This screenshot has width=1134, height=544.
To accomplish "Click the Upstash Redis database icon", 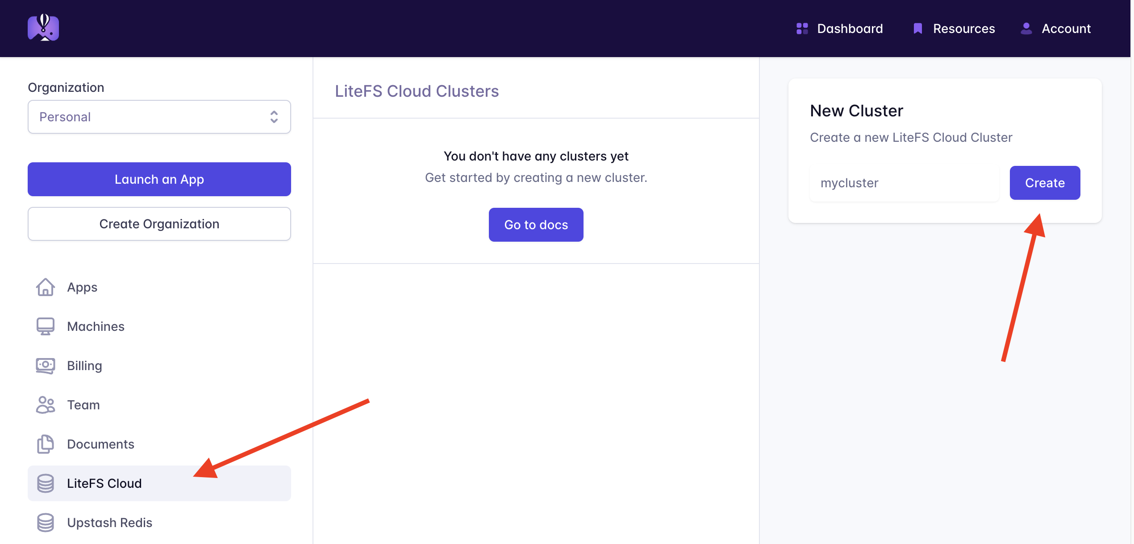I will [45, 523].
